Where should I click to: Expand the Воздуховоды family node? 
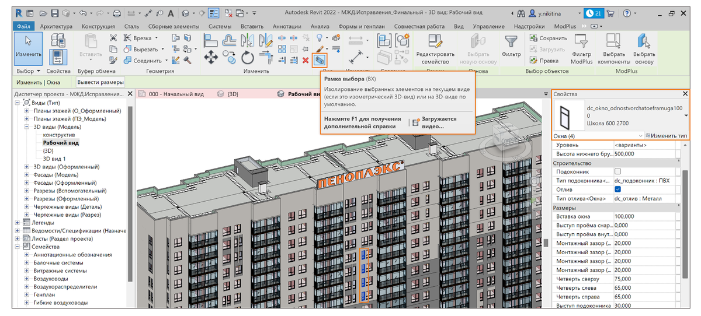27,279
